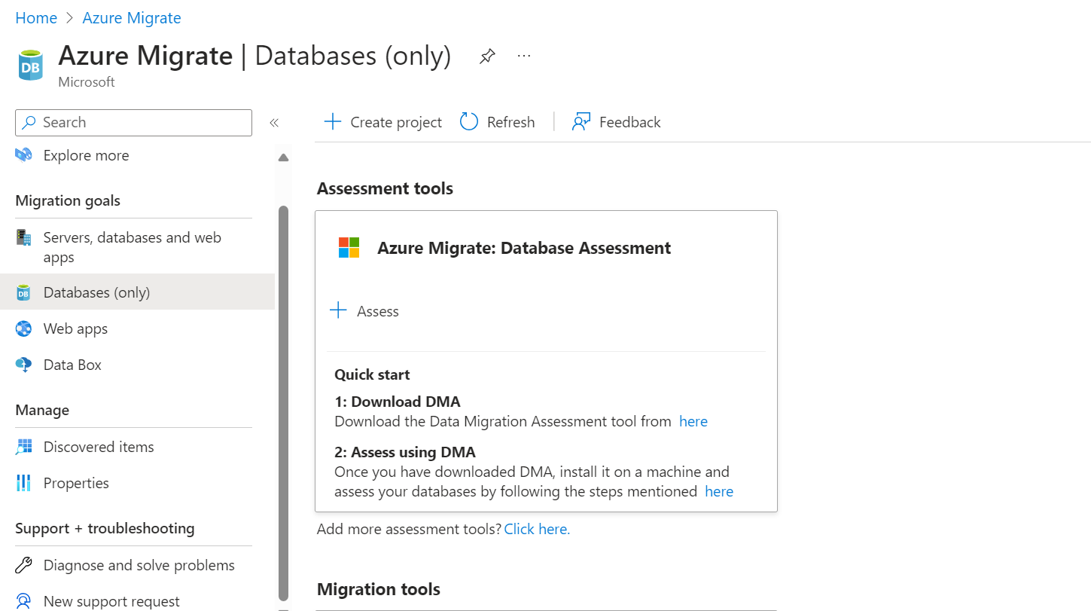Viewport: 1091px width, 611px height.
Task: Click the pin icon next to page title
Action: [x=487, y=57]
